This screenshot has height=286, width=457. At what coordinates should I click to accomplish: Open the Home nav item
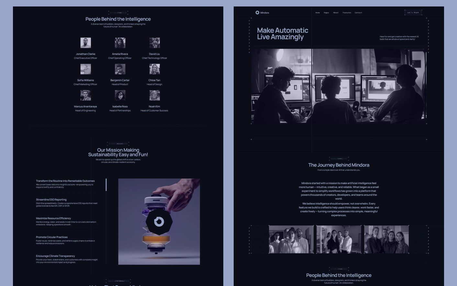pyautogui.click(x=318, y=13)
